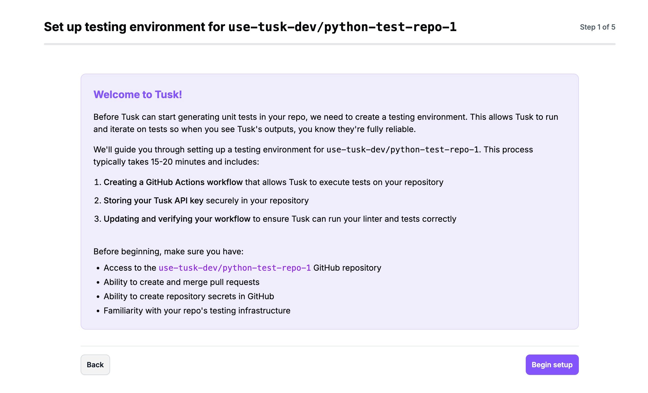Click the Welcome to Tusk! heading
The image size is (648, 393).
pyautogui.click(x=138, y=95)
